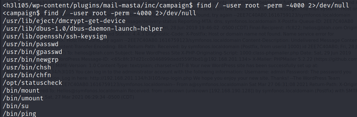Click the /usr/bin/gpasswd path
357x117 pixels.
tap(30, 52)
